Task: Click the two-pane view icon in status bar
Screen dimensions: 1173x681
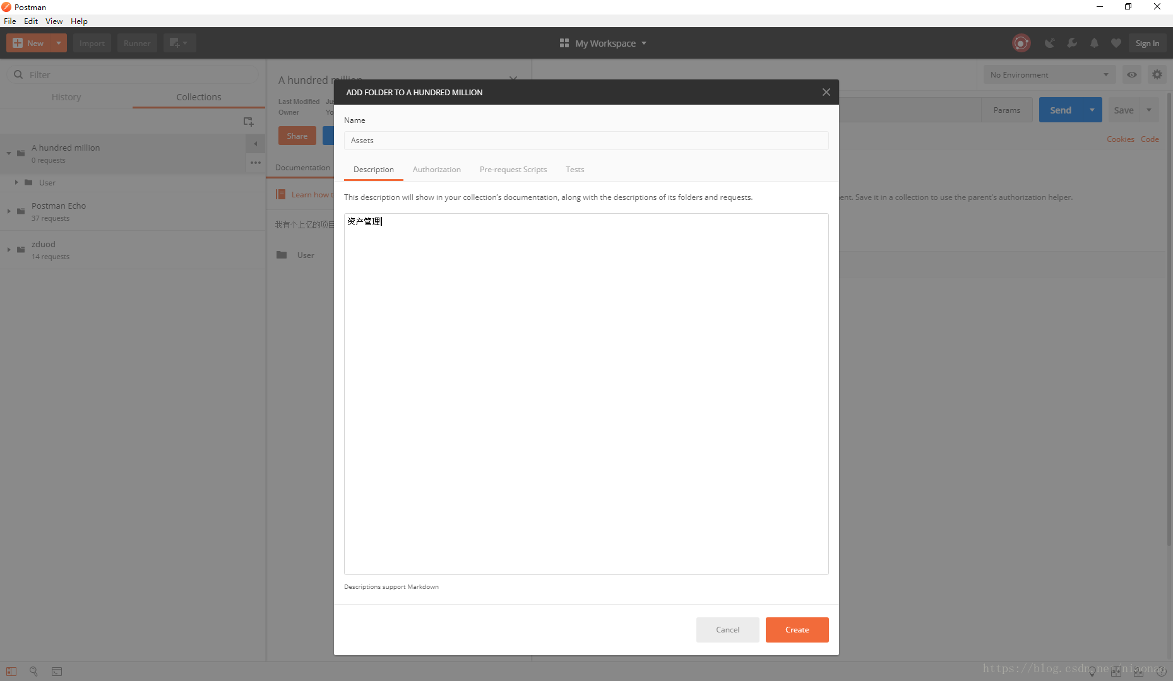Action: 1116,672
